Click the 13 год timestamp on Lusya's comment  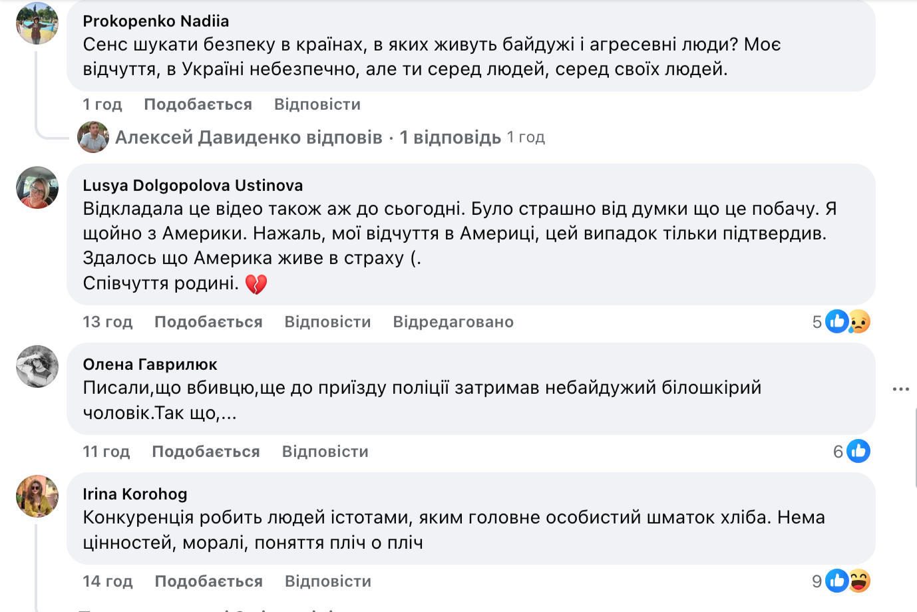[x=108, y=322]
